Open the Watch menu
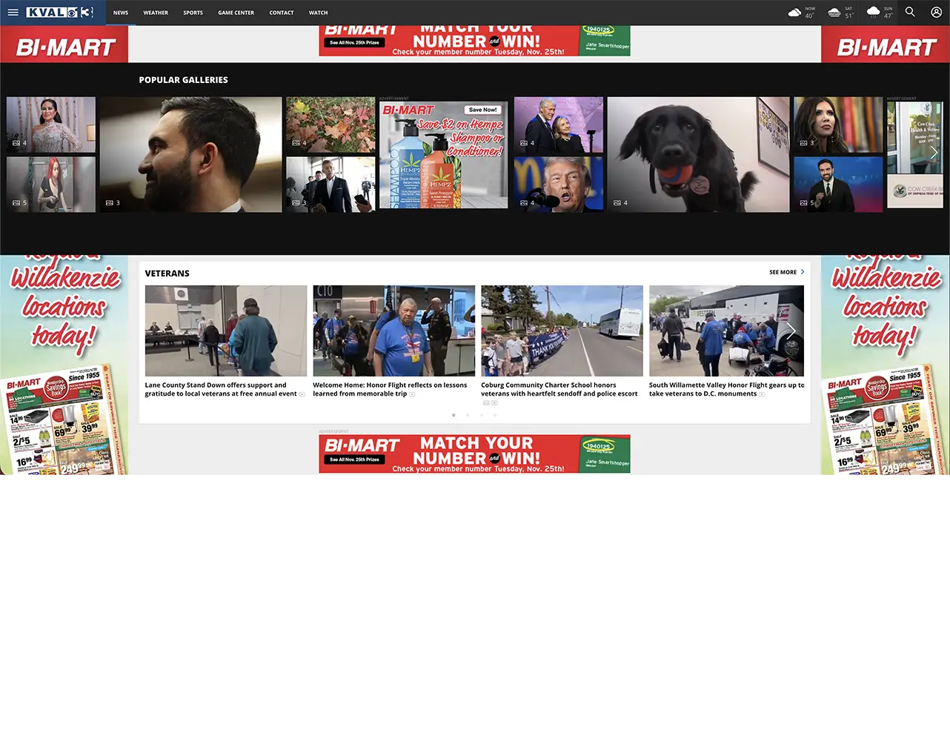Viewport: 950px width, 741px height. point(319,13)
